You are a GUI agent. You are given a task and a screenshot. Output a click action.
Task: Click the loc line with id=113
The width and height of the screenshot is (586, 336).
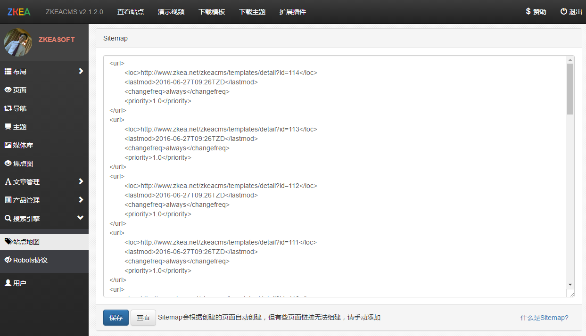click(x=221, y=129)
